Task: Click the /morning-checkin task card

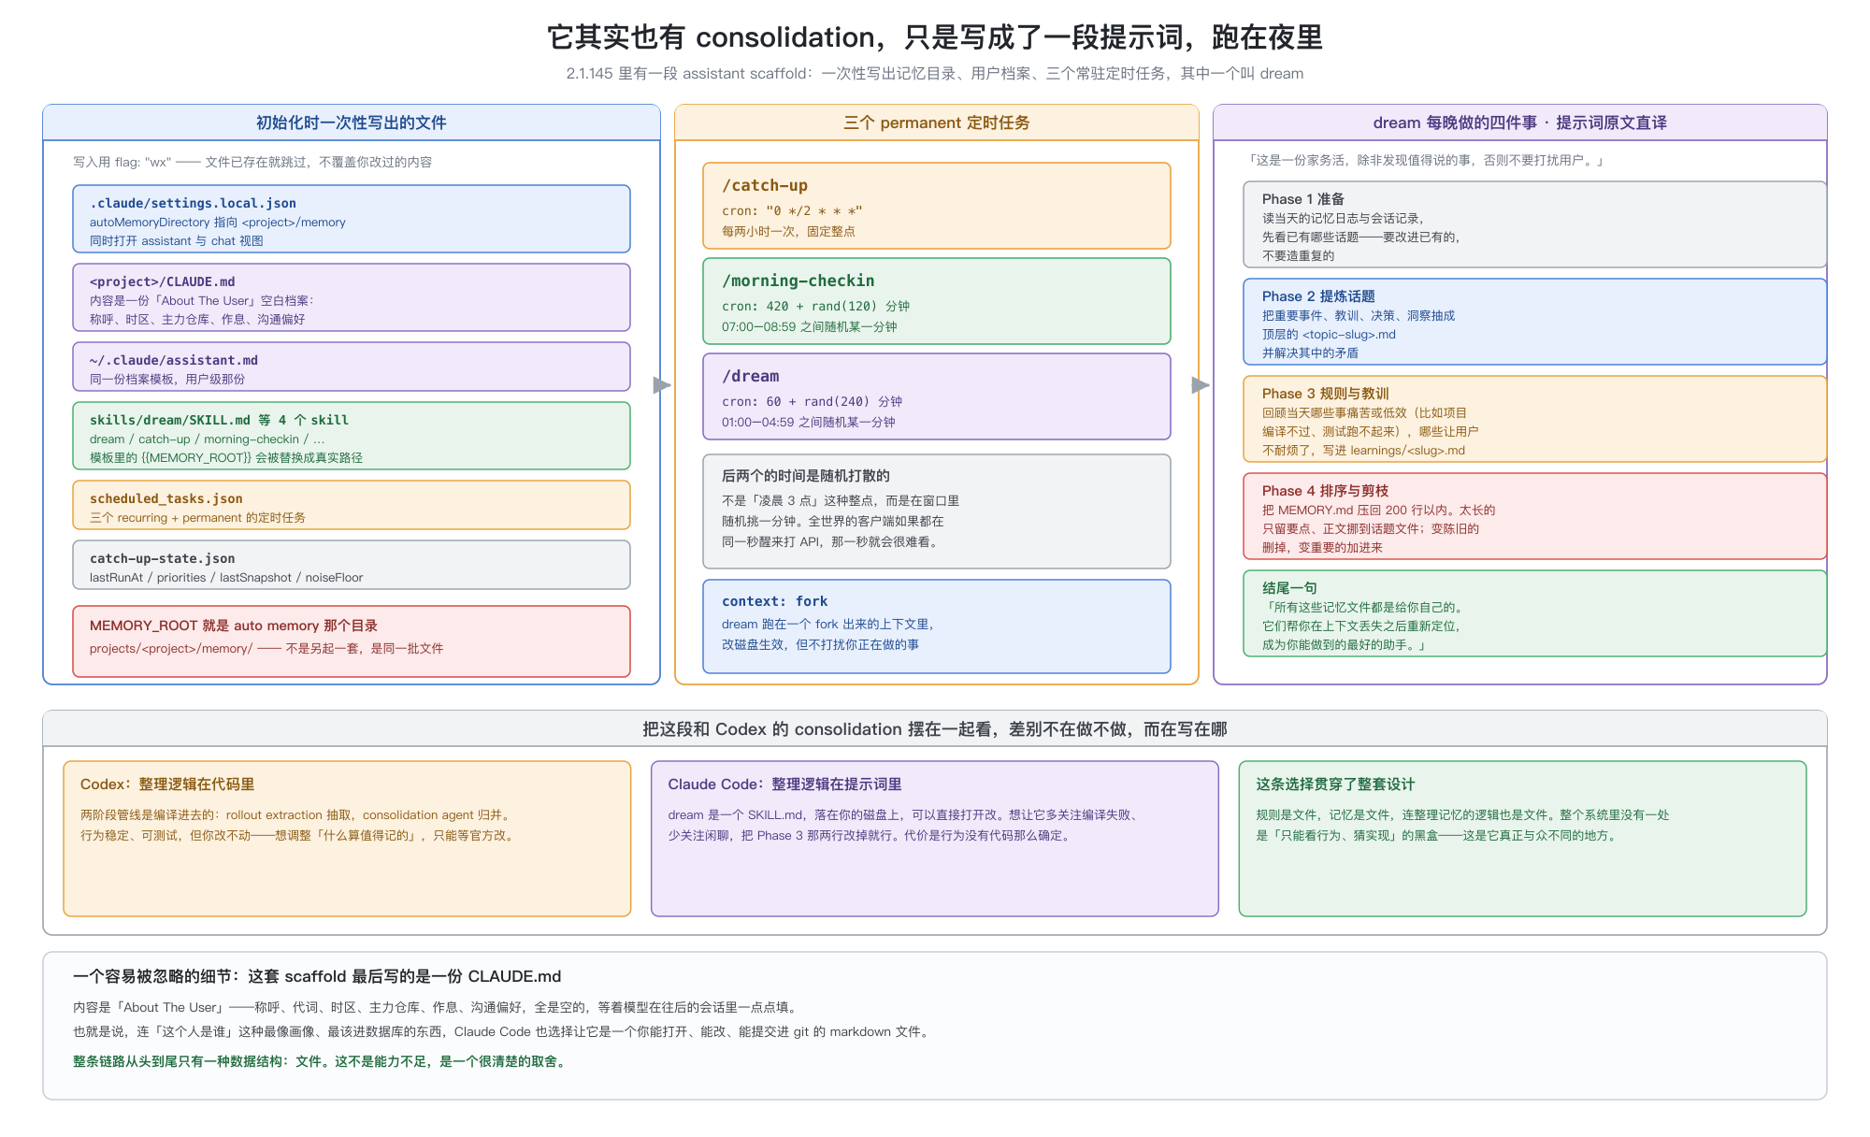Action: click(937, 301)
